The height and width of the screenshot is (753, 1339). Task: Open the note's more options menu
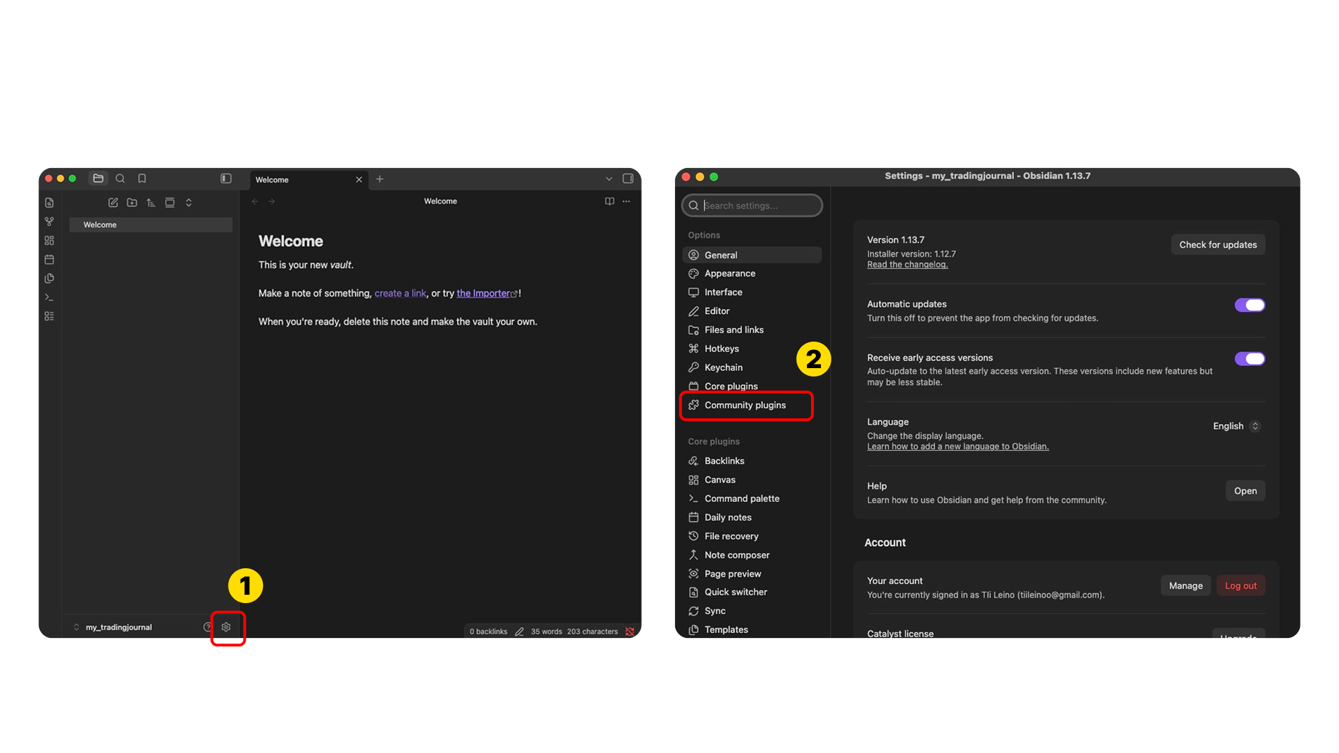(626, 201)
